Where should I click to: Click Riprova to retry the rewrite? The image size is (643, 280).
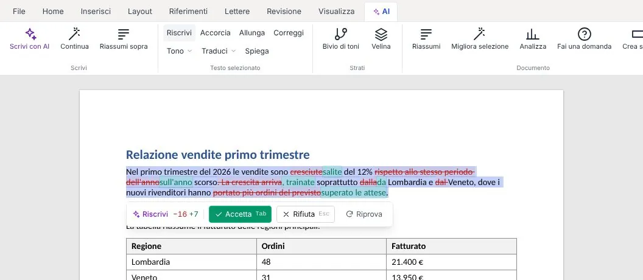(364, 214)
